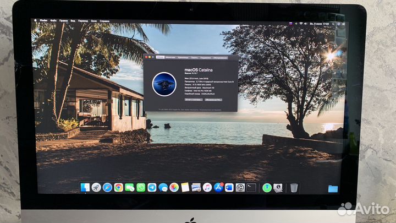Image resolution: width=396 pixels, height=223 pixels.
Task: Open blue folder on desktop
Action: [x=333, y=189]
